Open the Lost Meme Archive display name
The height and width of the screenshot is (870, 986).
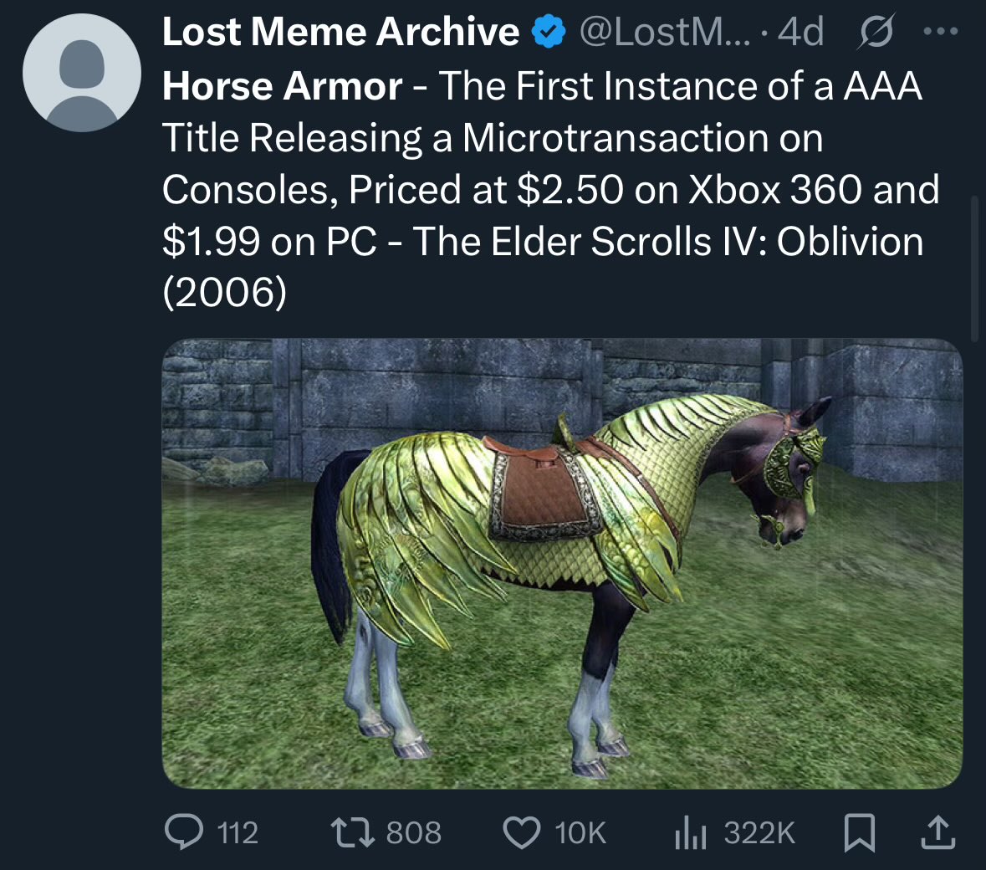(x=340, y=32)
